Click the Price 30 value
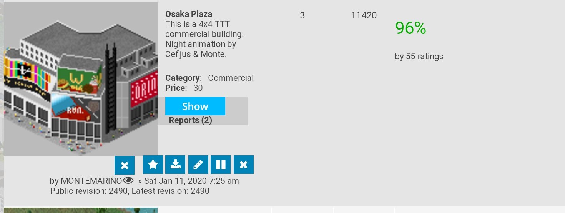 (x=198, y=88)
